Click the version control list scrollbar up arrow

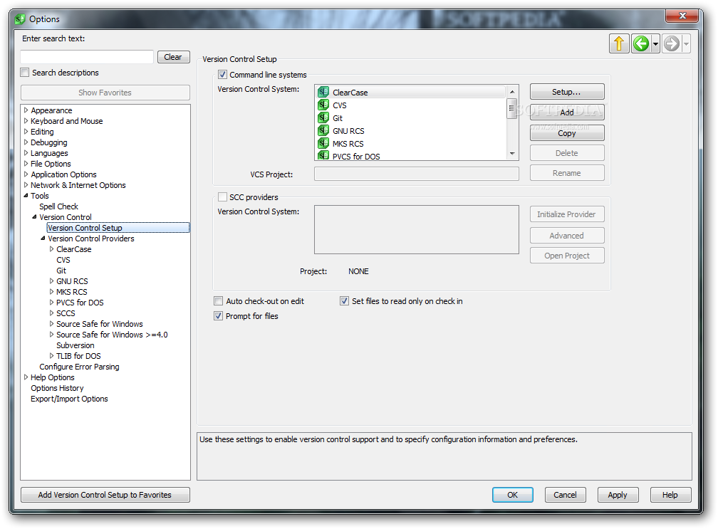(512, 92)
